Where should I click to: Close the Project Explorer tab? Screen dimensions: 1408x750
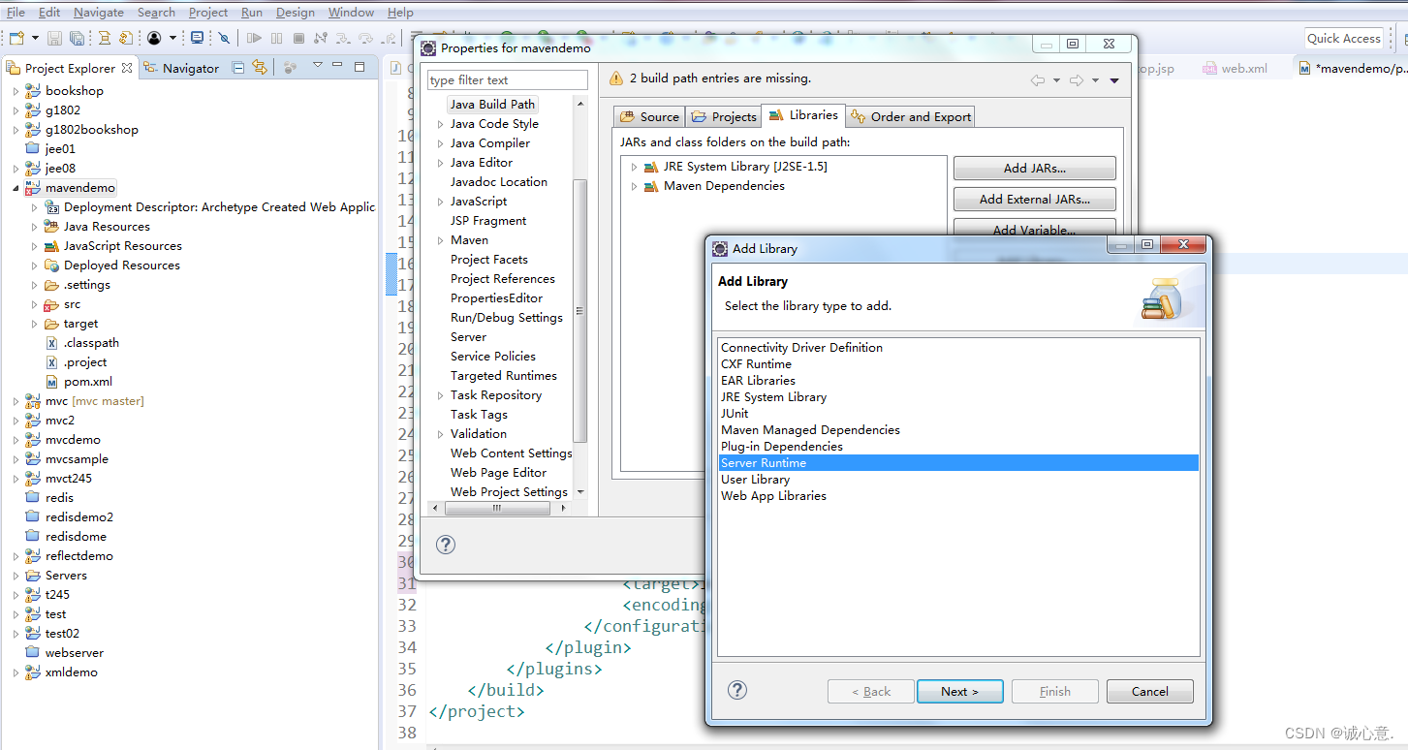[127, 68]
